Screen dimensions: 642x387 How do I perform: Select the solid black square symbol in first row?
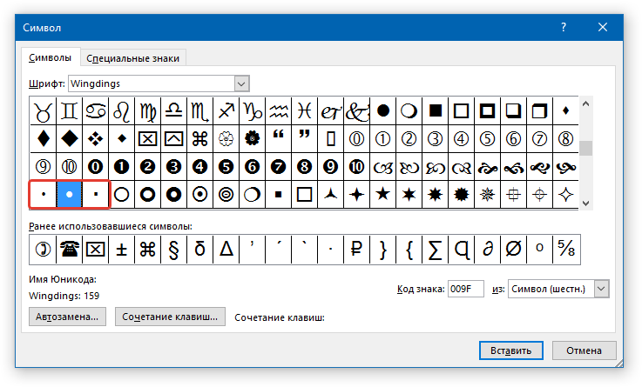click(x=436, y=111)
